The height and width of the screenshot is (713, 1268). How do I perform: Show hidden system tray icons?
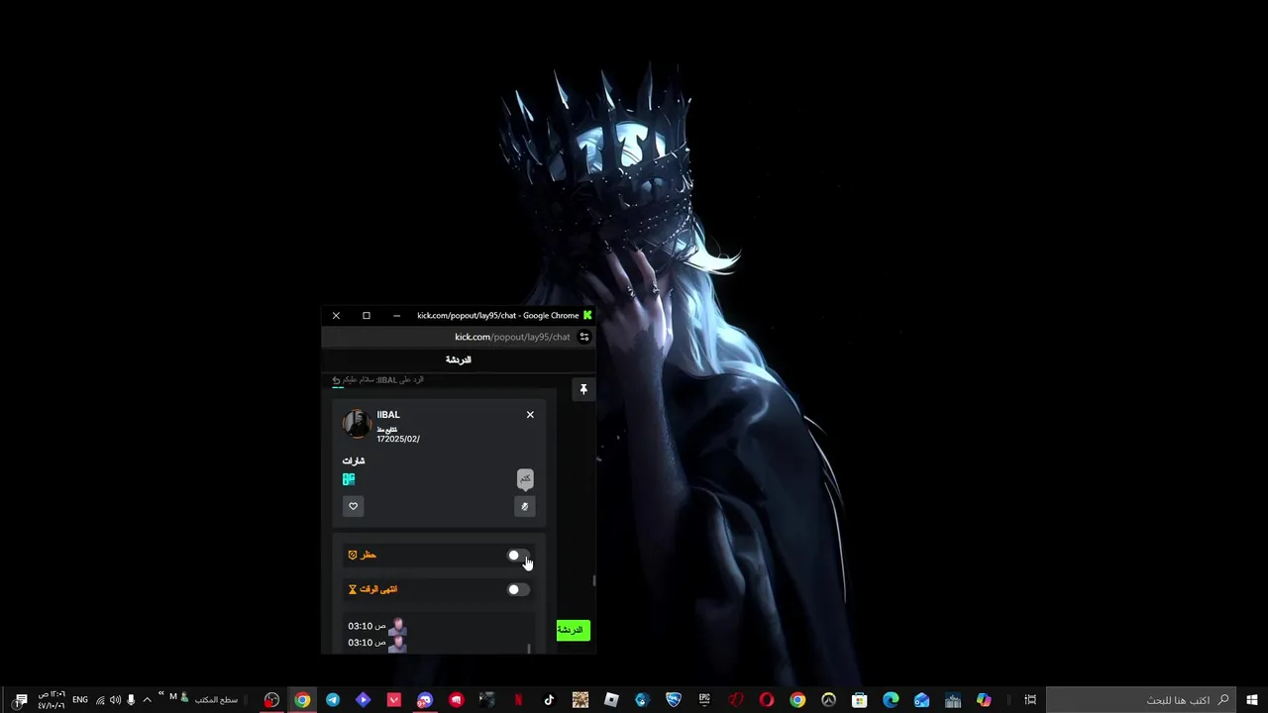click(147, 700)
